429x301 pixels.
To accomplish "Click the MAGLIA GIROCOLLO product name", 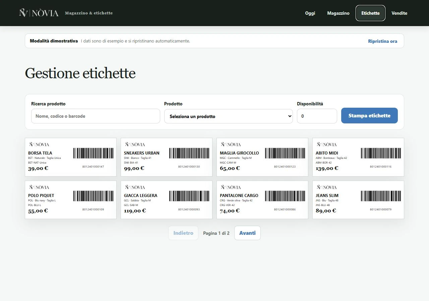I will tap(239, 153).
